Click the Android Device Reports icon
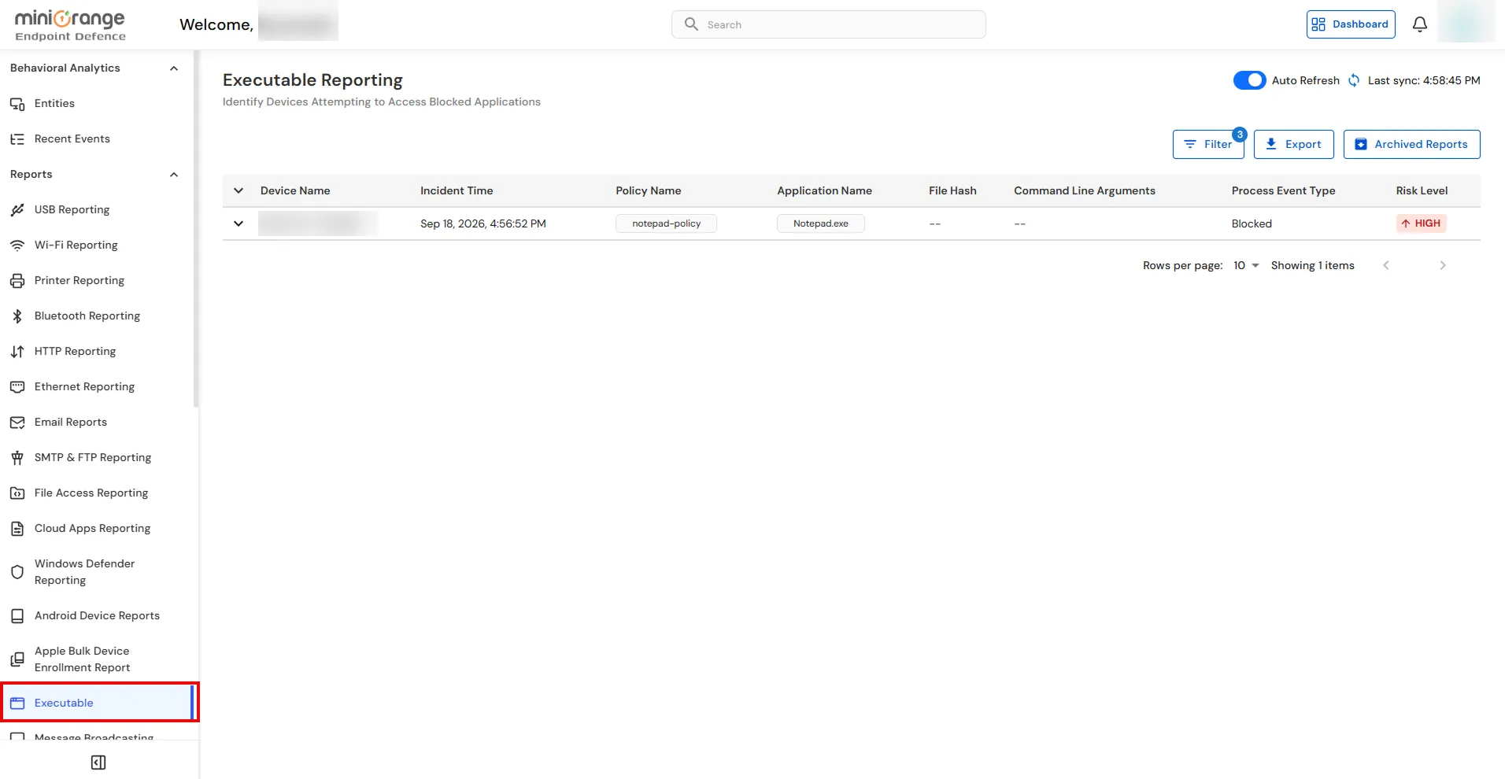 click(17, 616)
